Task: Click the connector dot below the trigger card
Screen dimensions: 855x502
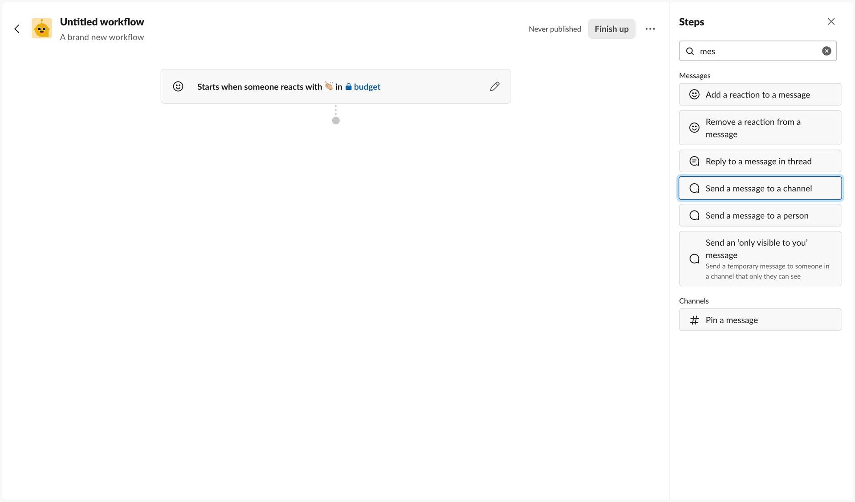Action: coord(335,120)
